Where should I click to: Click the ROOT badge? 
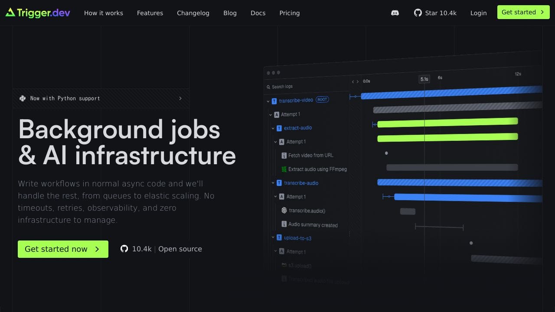point(322,99)
